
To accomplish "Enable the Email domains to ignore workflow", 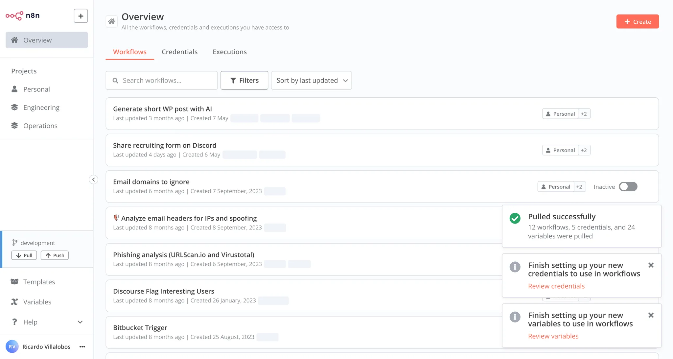I will coord(628,186).
